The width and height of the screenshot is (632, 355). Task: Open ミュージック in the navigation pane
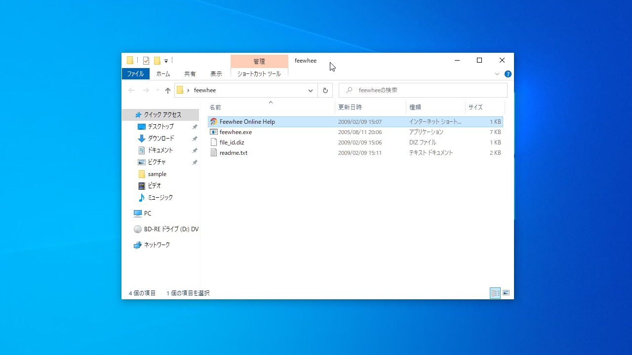(x=160, y=198)
